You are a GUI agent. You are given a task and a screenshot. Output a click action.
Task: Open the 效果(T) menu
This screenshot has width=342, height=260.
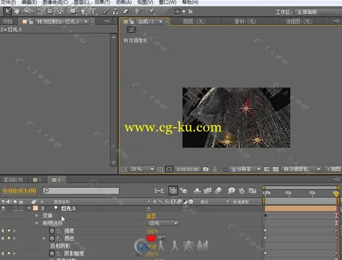[x=102, y=3]
